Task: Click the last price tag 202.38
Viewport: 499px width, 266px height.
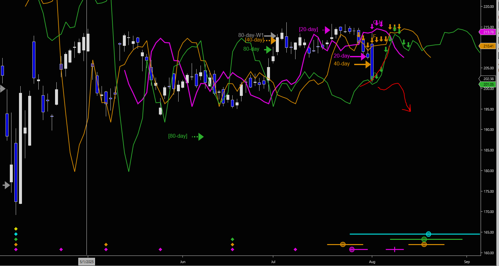Action: coord(488,79)
